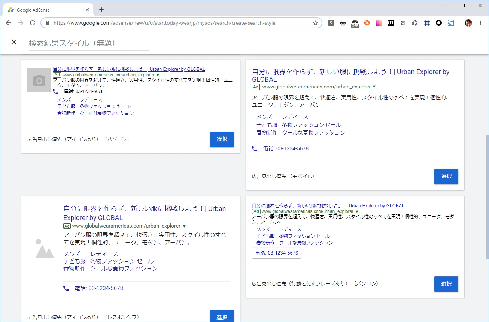Click the ad headline in the mobile preview

350,76
